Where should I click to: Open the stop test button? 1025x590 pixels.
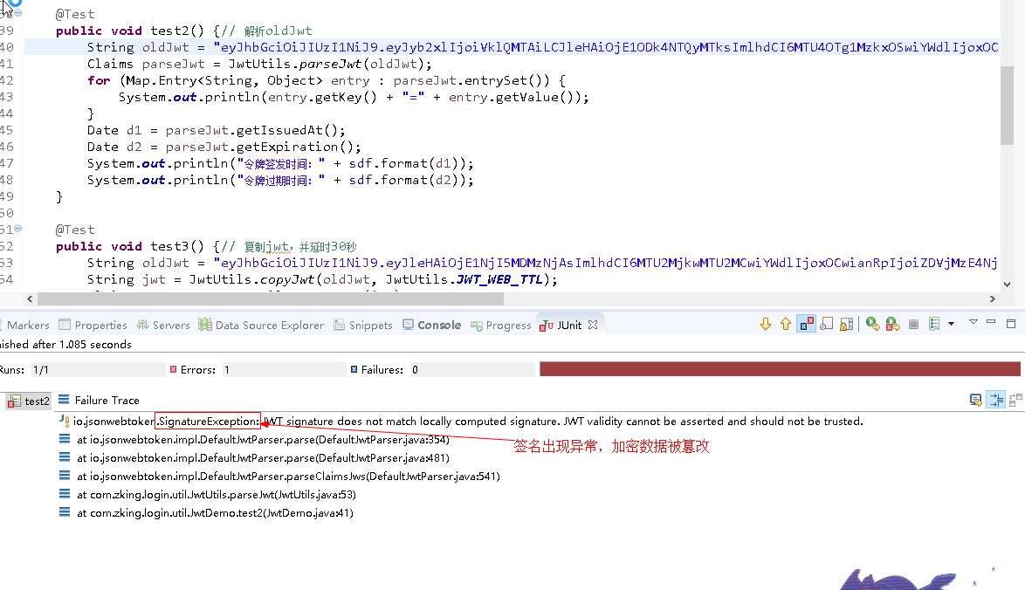coord(914,324)
